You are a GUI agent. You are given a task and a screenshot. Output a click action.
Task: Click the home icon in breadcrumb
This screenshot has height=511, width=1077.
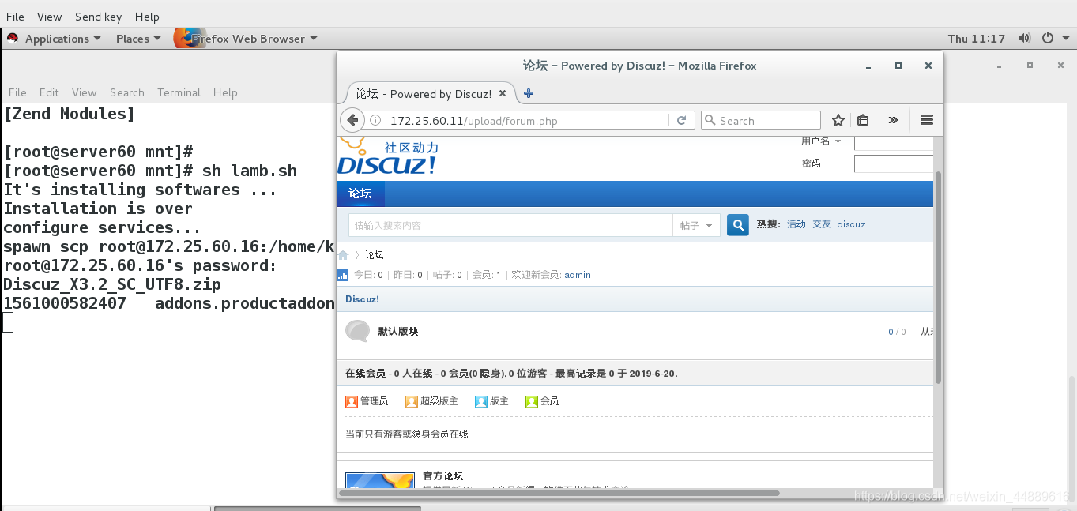(343, 255)
